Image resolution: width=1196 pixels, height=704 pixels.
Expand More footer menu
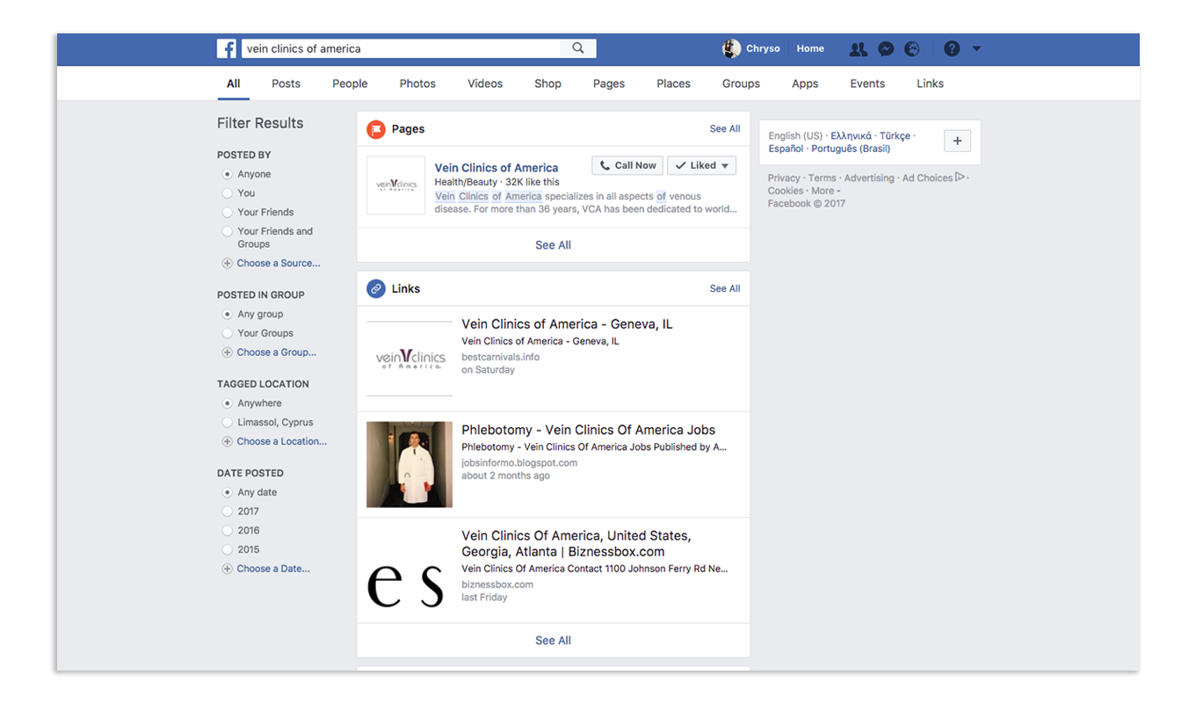click(x=825, y=191)
